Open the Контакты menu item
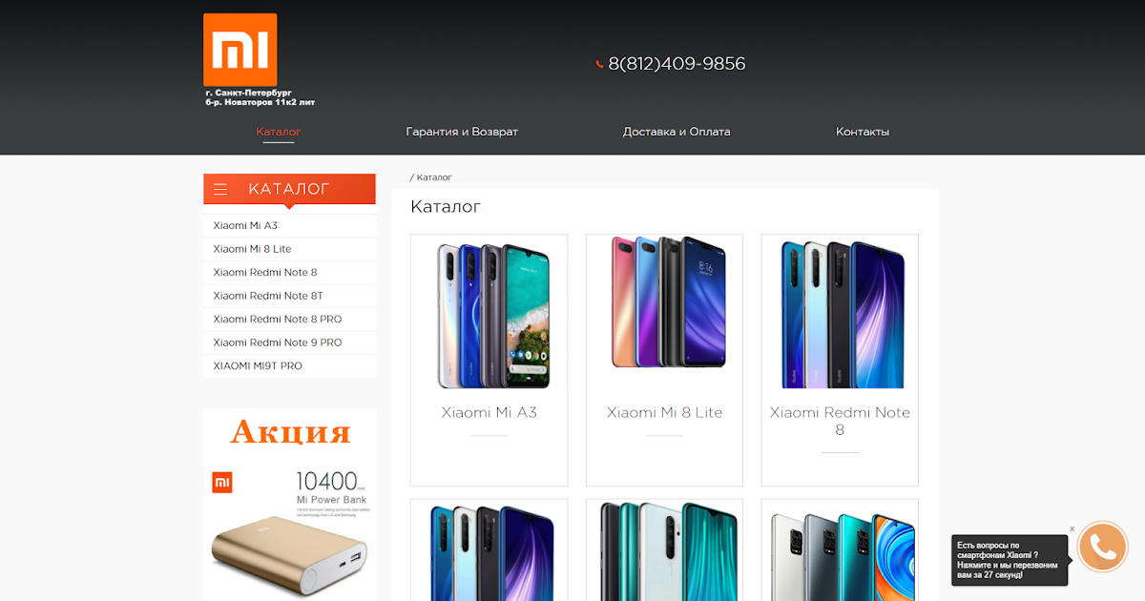The image size is (1145, 601). 863,132
